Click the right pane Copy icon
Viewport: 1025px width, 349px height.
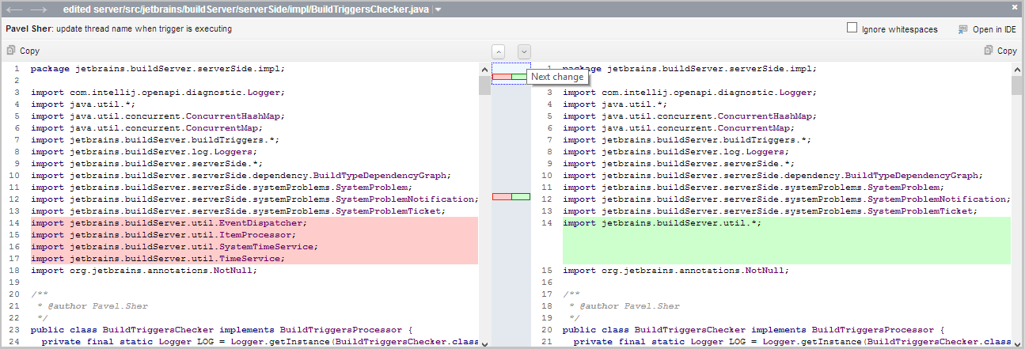point(987,51)
